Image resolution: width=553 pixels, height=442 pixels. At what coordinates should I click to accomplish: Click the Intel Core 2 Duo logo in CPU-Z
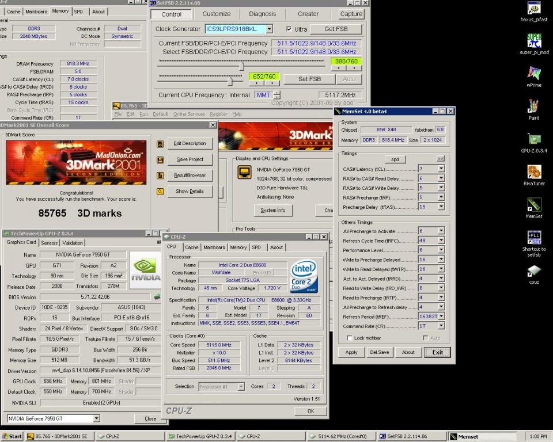[304, 277]
